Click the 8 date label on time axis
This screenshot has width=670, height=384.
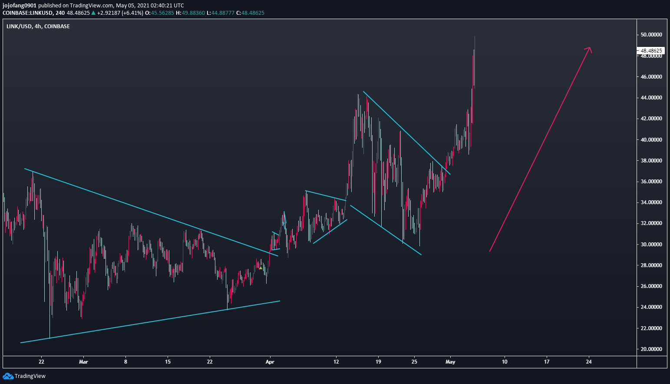[125, 361]
